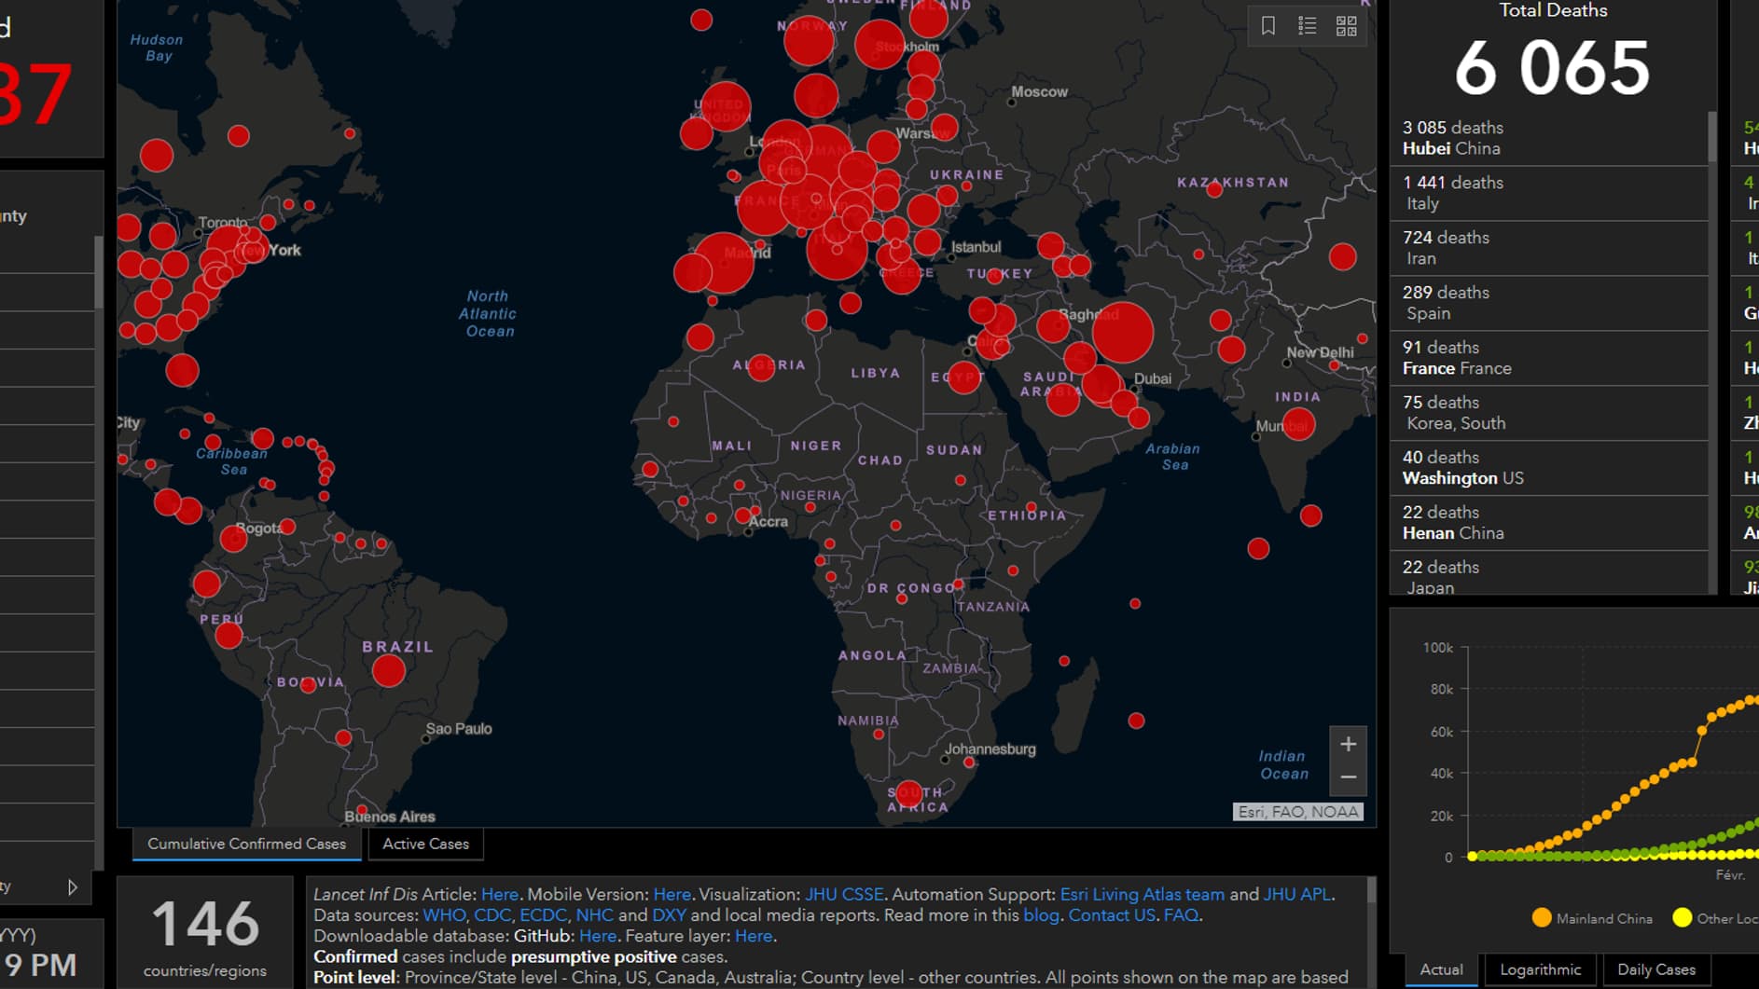Image resolution: width=1759 pixels, height=989 pixels.
Task: Expand the left panel arrow
Action: point(72,886)
